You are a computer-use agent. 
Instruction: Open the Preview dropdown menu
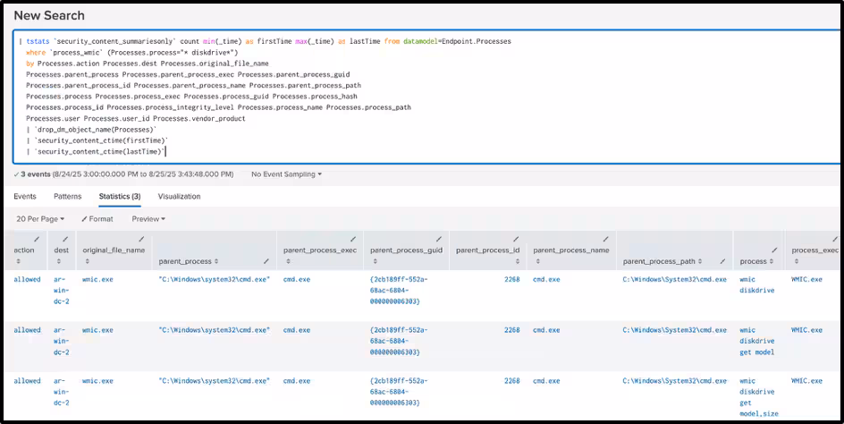(x=148, y=218)
